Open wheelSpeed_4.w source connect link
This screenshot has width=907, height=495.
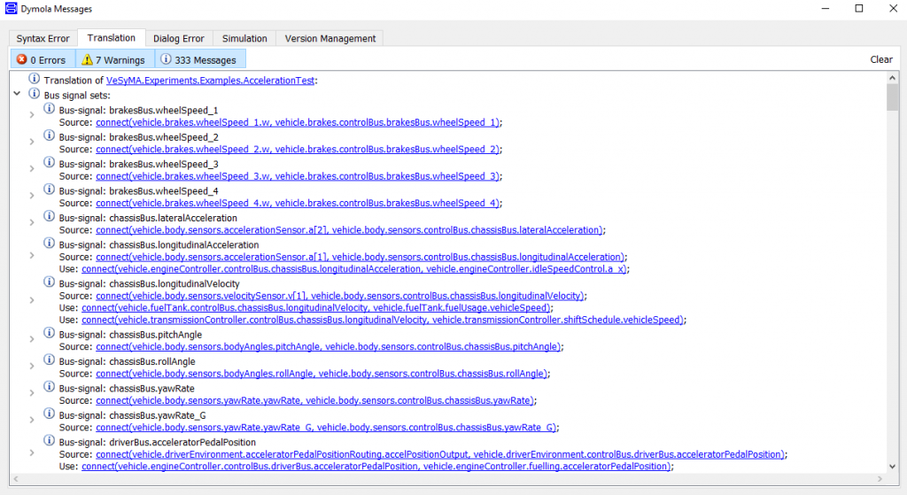tap(298, 203)
